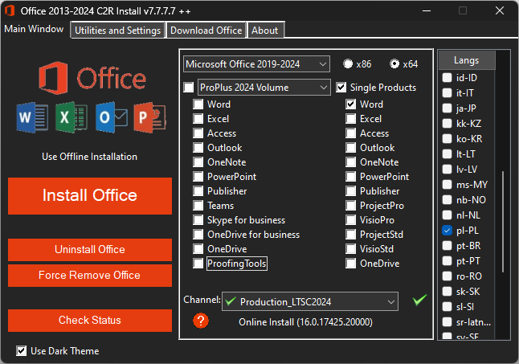Check the sr-latn language

point(447,322)
